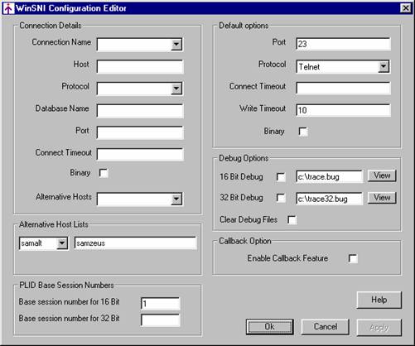Toggle the 16 Bit Debug checkbox
The image size is (415, 346).
pos(281,177)
